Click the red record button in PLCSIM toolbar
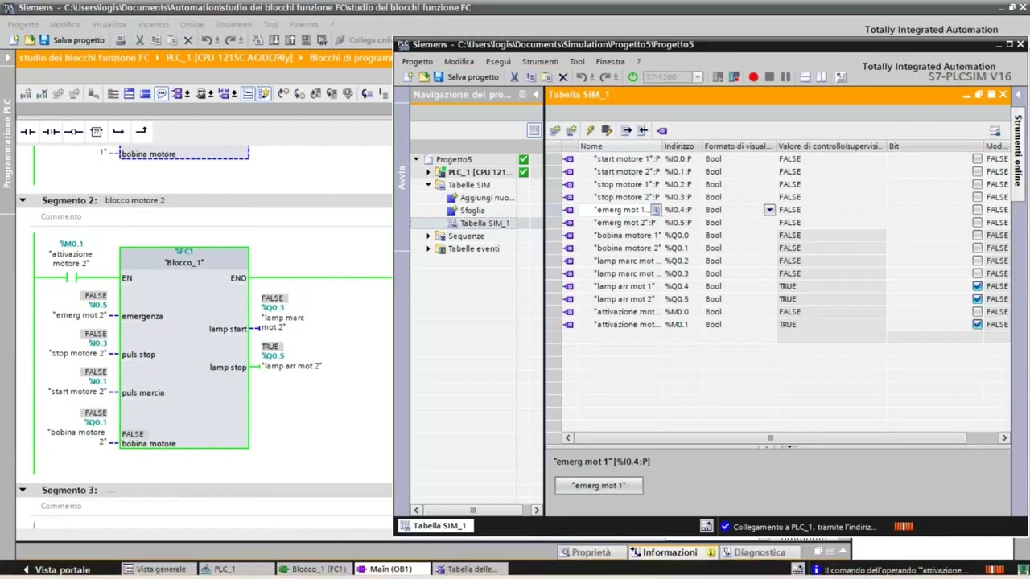Screen dimensions: 1030x579 click(x=753, y=77)
